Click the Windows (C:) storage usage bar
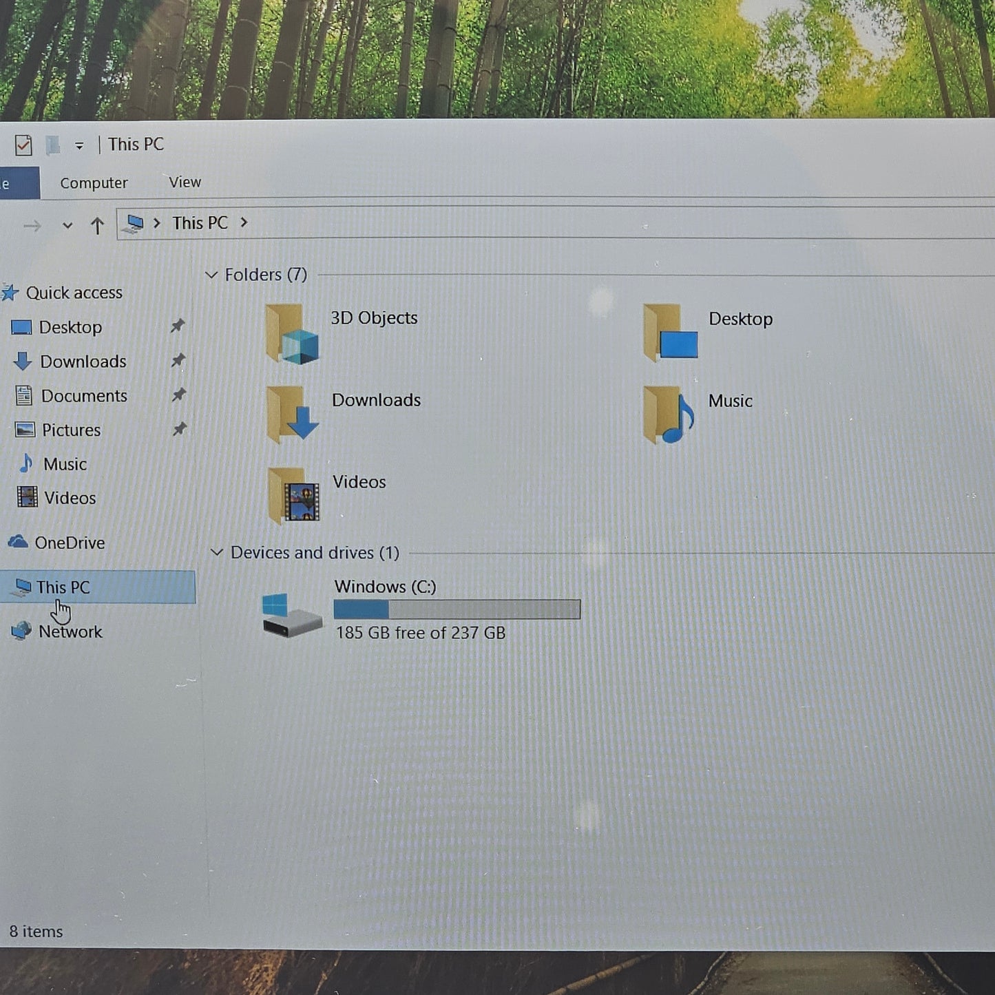Viewport: 995px width, 995px height. [457, 609]
